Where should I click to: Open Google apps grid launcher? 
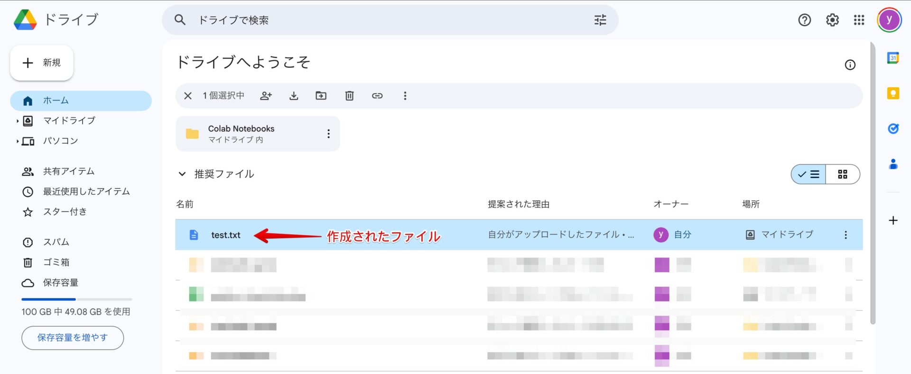[859, 20]
